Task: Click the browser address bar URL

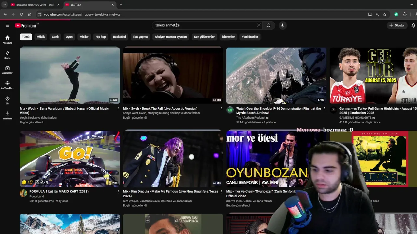Action: pyautogui.click(x=82, y=14)
